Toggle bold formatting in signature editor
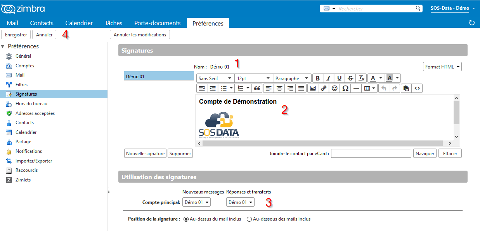The image size is (480, 231). click(318, 78)
